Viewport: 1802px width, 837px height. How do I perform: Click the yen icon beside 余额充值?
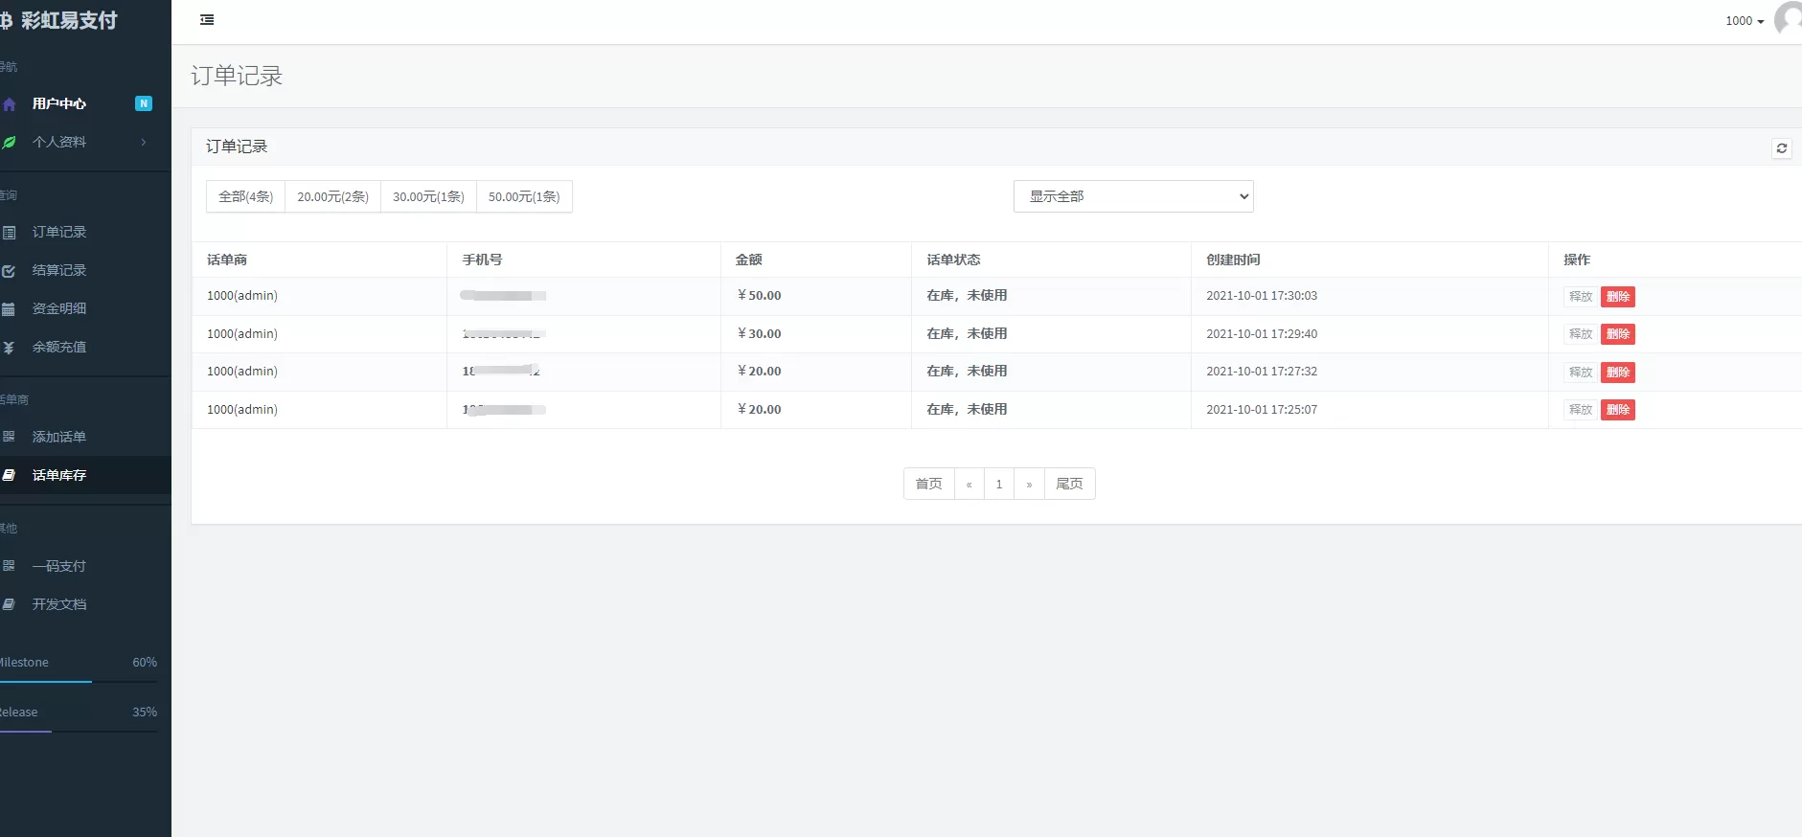coord(9,348)
